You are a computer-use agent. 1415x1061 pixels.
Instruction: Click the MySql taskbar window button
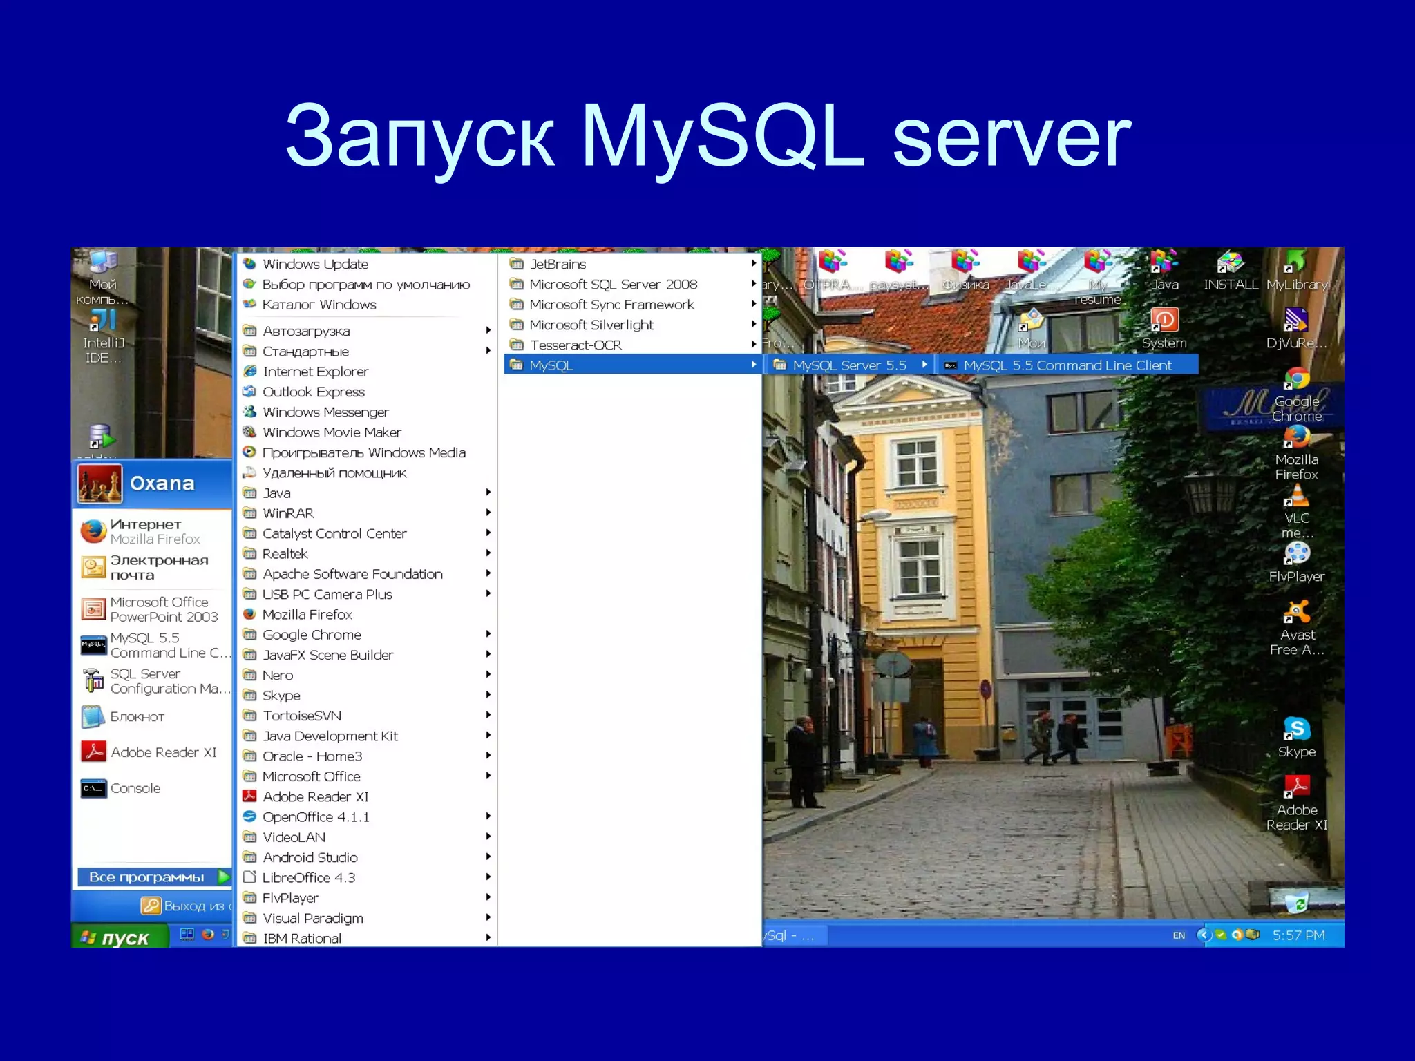coord(795,935)
